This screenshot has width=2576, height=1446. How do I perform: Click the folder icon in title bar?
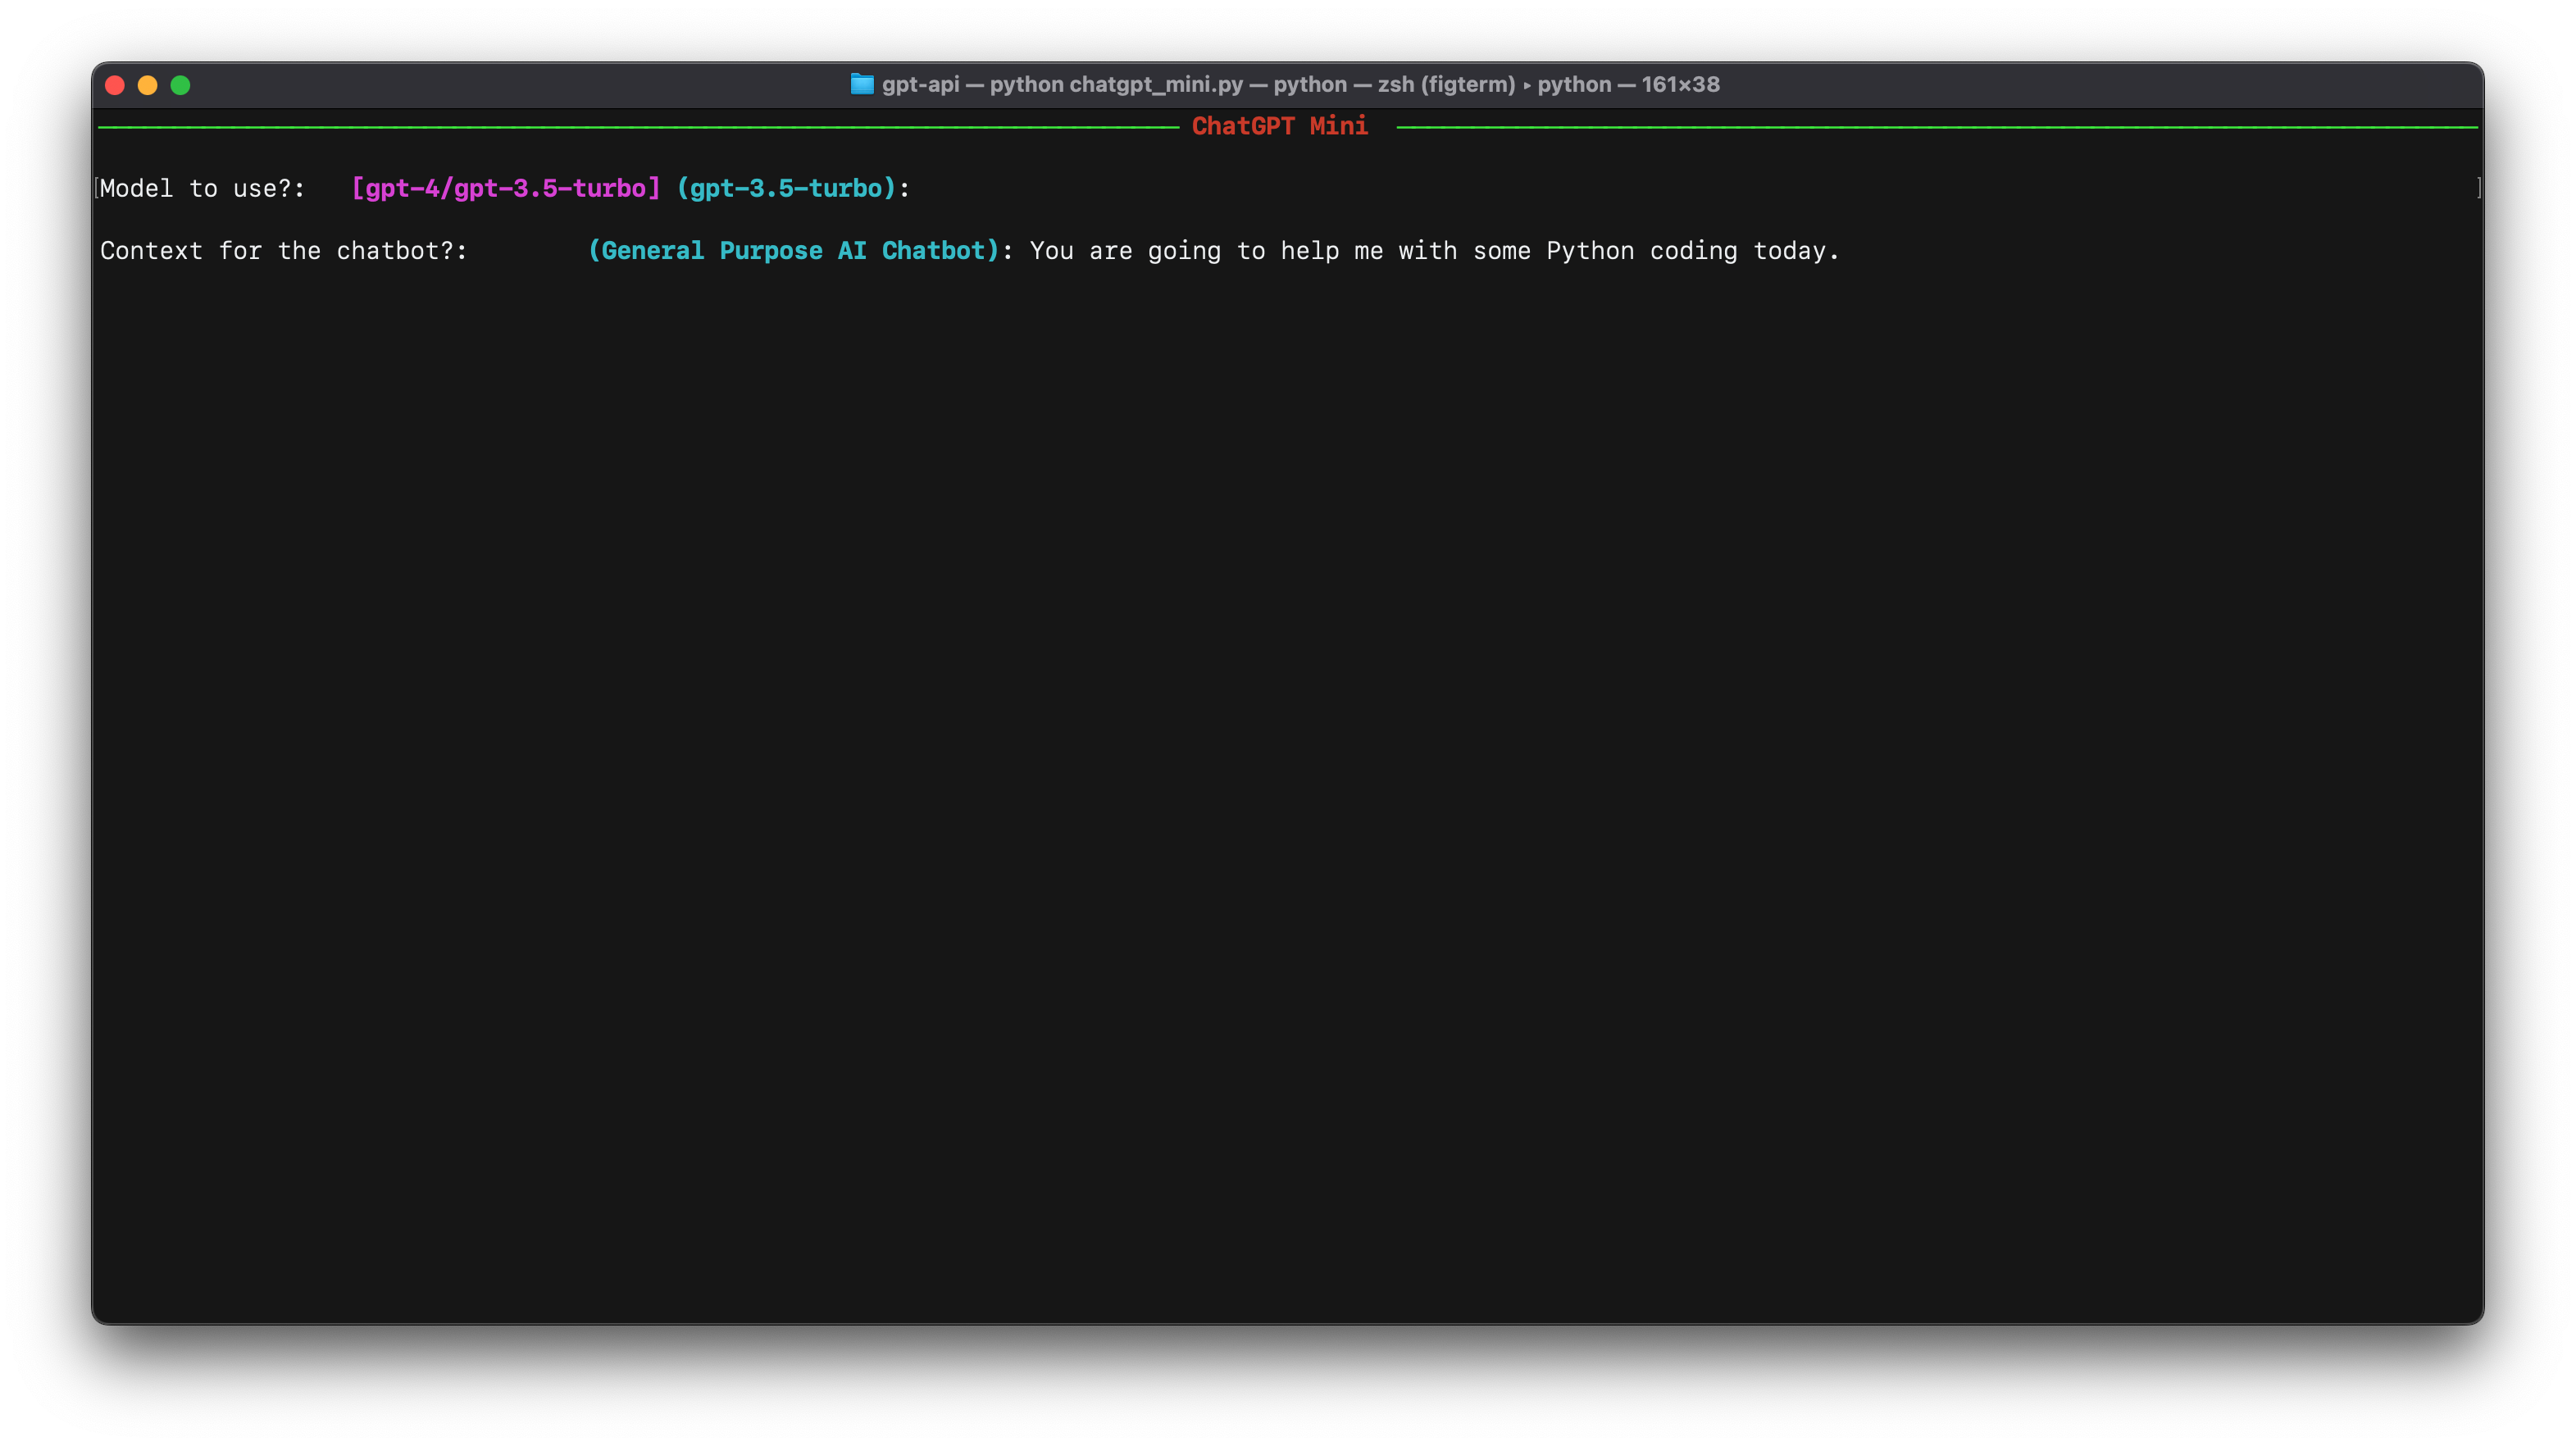click(x=862, y=84)
